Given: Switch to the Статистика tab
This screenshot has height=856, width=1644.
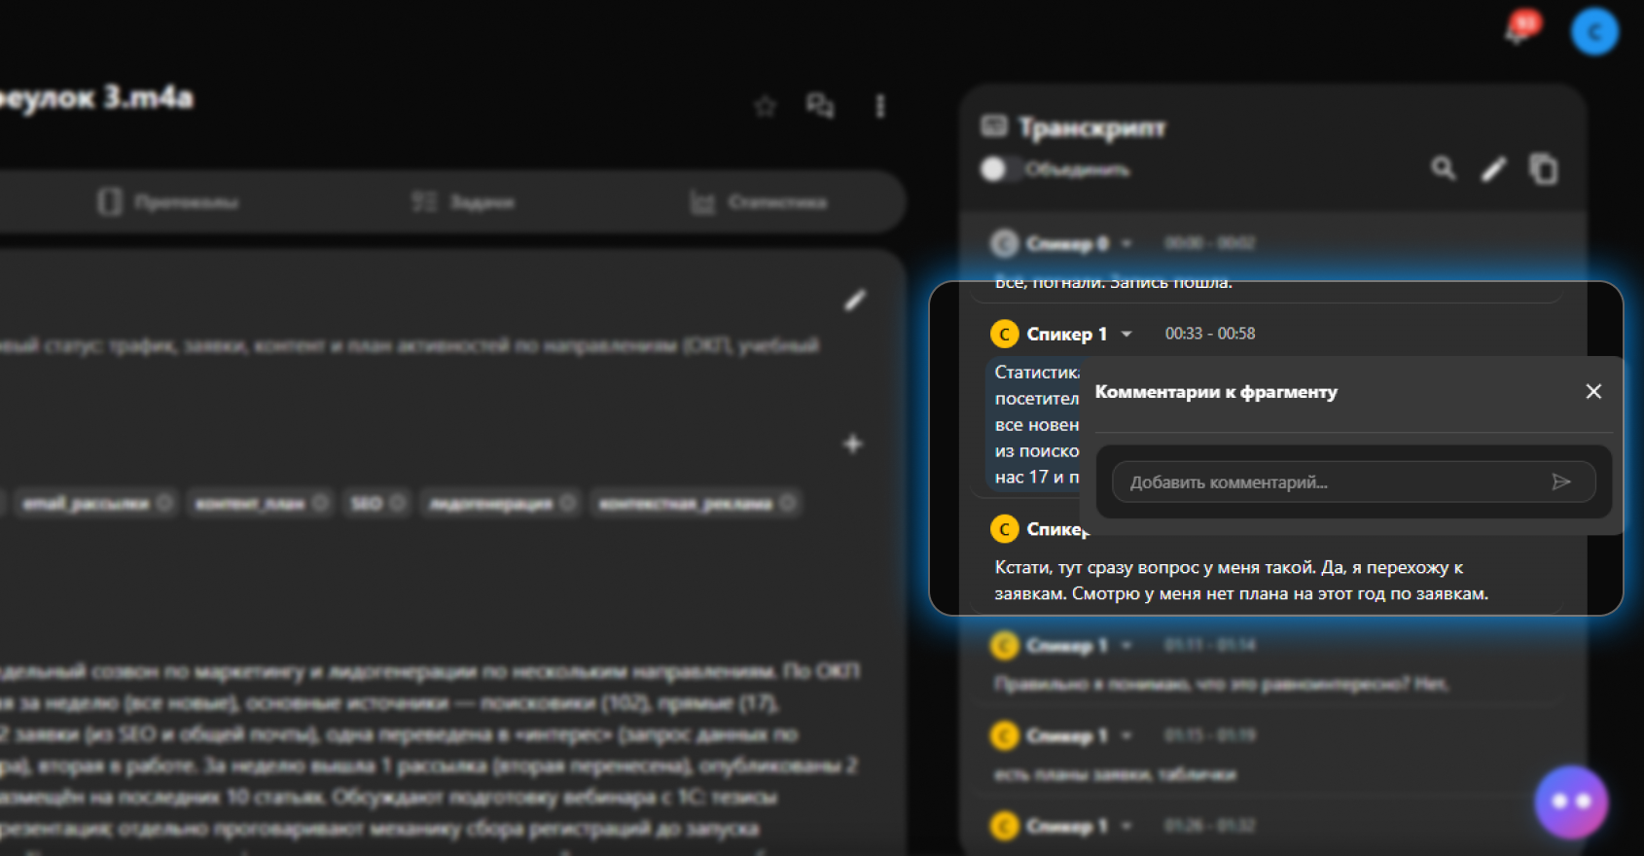Looking at the screenshot, I should point(759,202).
